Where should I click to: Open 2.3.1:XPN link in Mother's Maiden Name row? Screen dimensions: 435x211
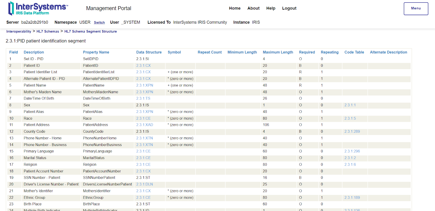[145, 92]
